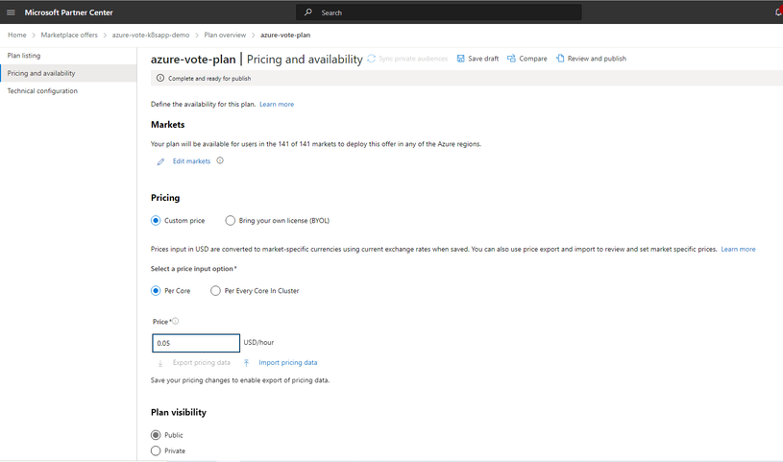Click the Sync private audiences refresh icon
The height and width of the screenshot is (462, 783).
tap(371, 59)
